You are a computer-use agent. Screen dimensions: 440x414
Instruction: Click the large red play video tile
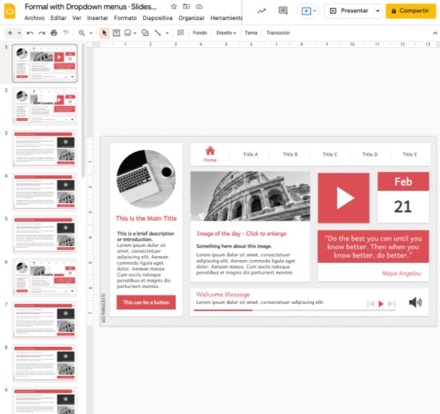[344, 198]
